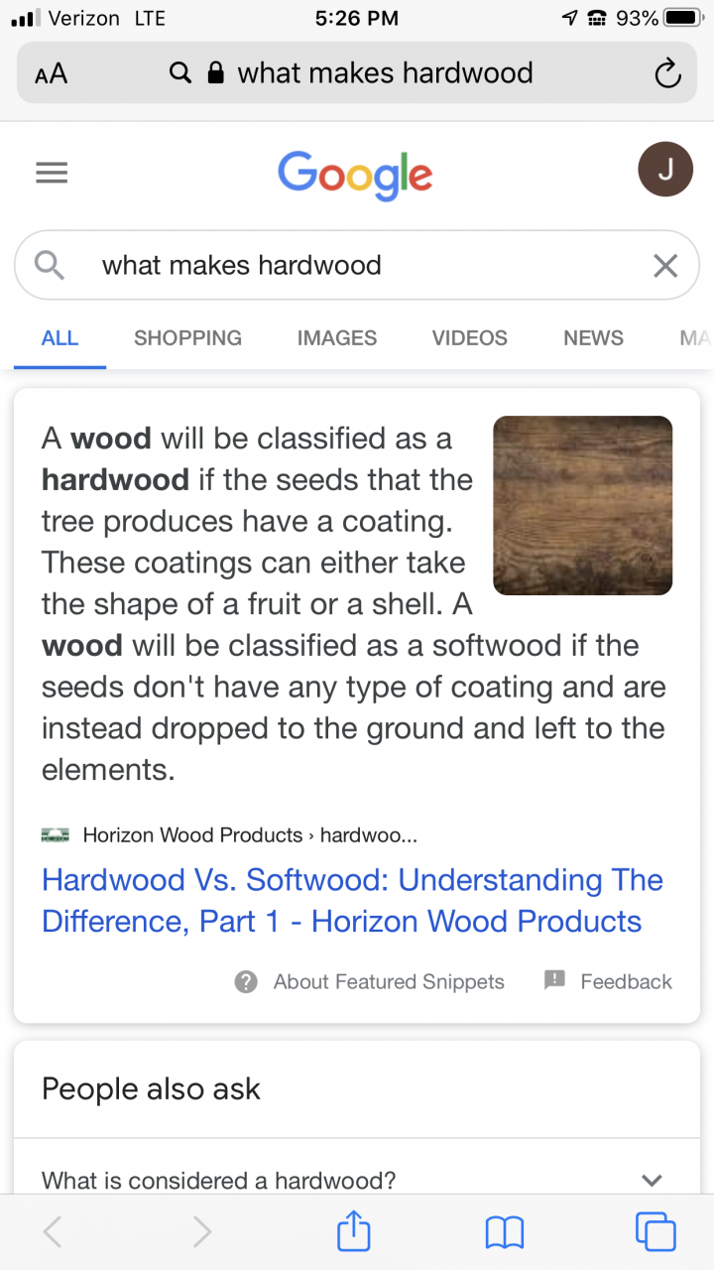
Task: Select the VIDEOS tab
Action: 470,337
